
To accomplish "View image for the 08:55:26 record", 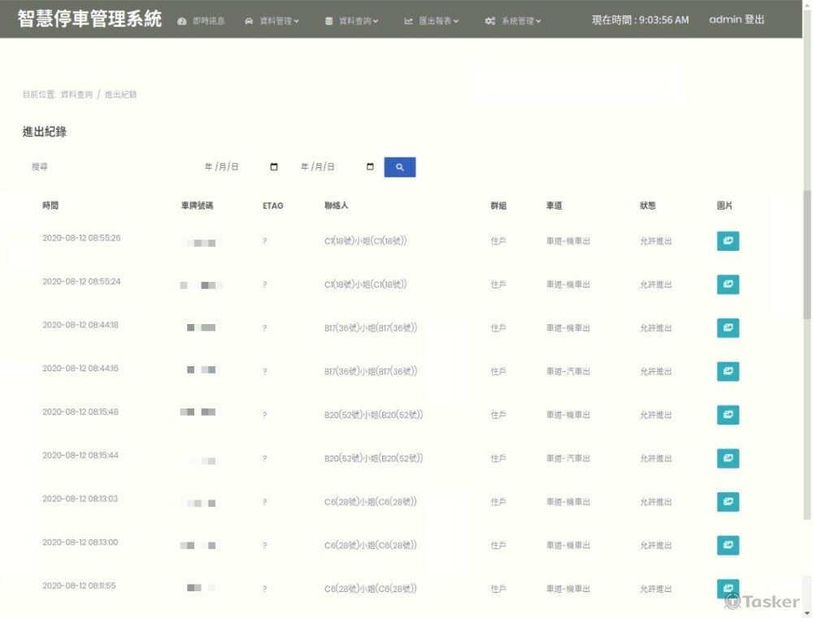I will point(728,241).
